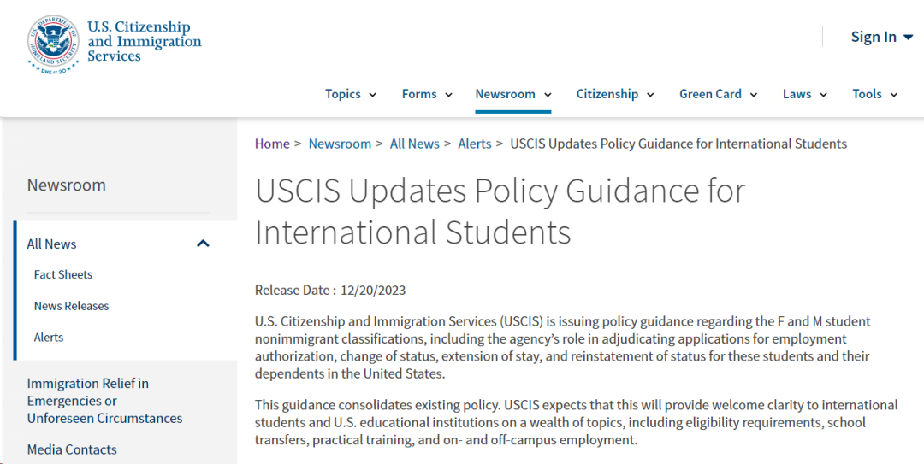Select the Newsroom navigation tab
924x464 pixels.
(x=513, y=94)
